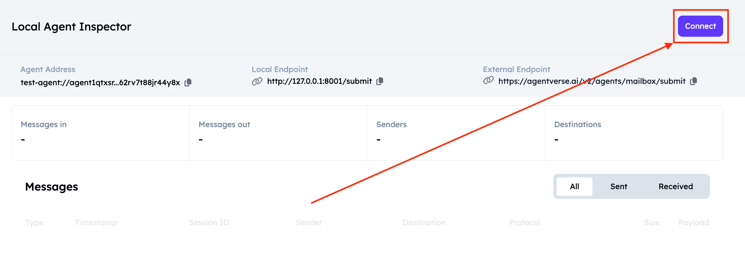Select the Messages in stat card

point(100,133)
